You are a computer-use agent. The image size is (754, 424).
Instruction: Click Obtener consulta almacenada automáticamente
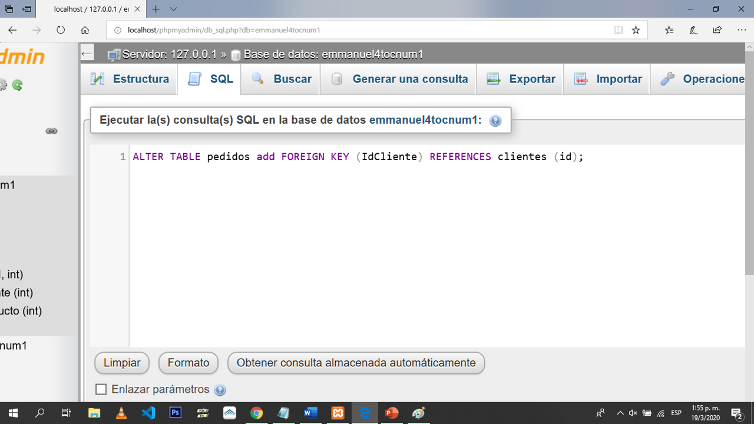click(356, 363)
